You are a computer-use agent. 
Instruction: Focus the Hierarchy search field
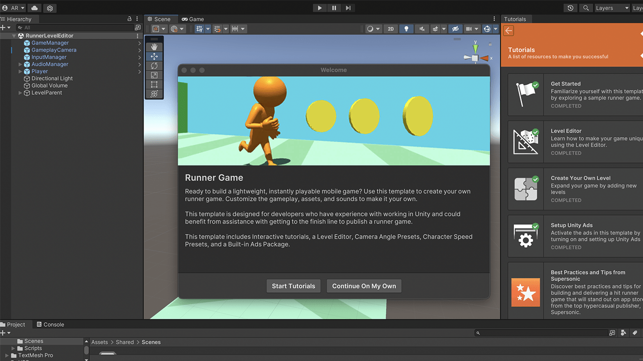click(x=74, y=28)
